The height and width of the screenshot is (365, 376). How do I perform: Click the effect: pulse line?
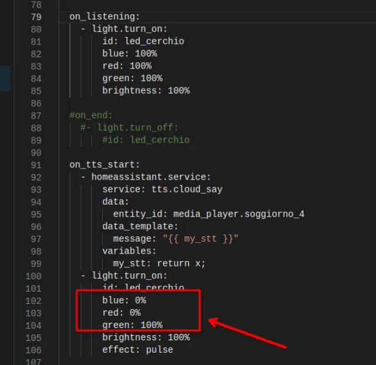137,349
